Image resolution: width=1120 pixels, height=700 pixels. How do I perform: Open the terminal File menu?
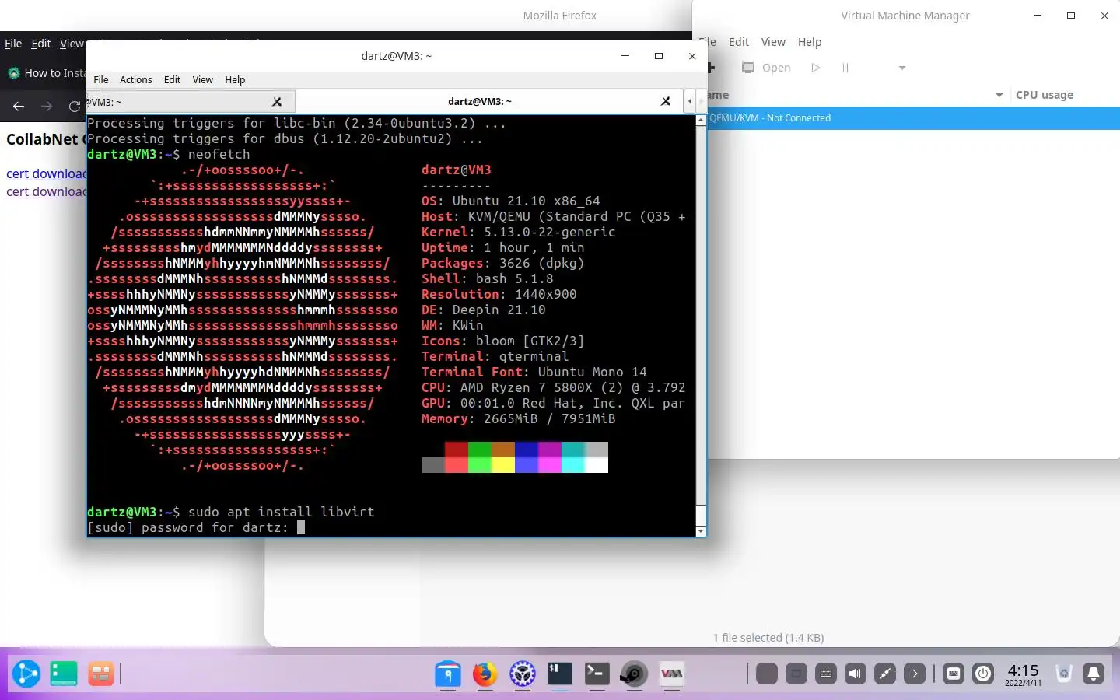pyautogui.click(x=101, y=79)
